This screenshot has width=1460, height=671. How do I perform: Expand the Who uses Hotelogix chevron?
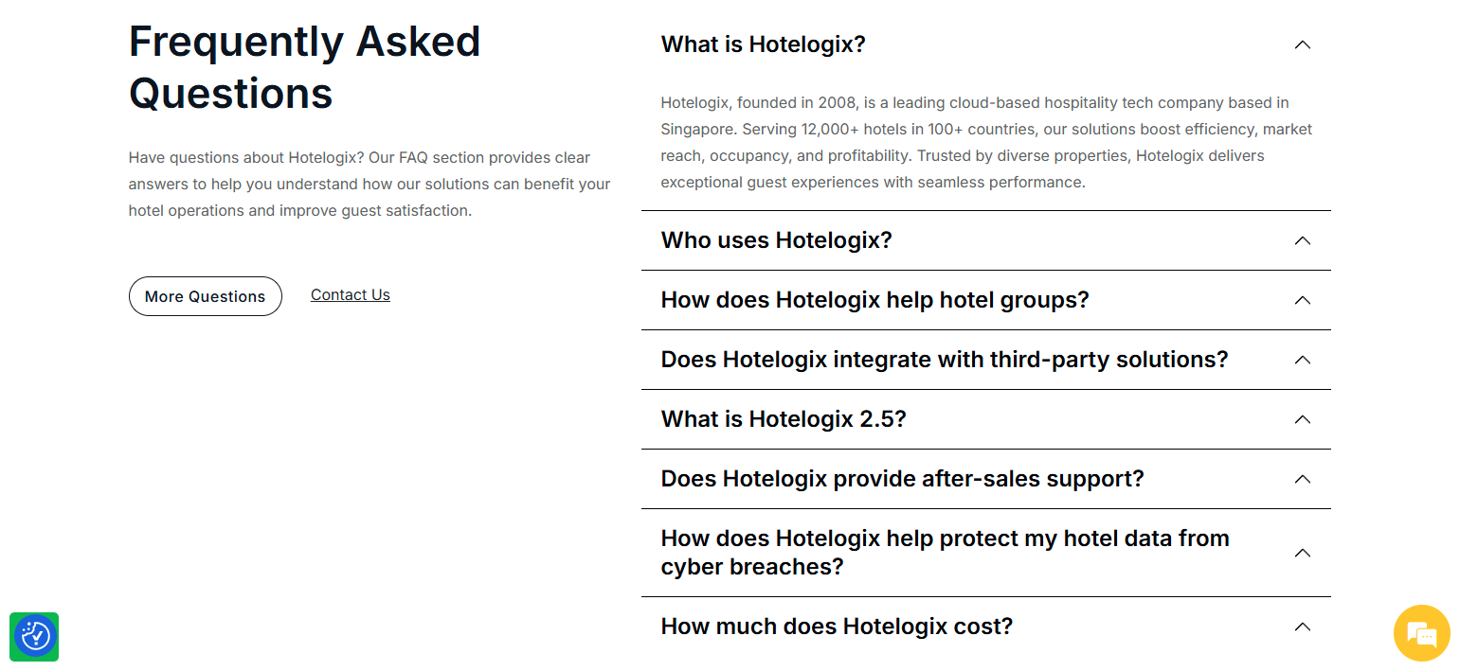[x=1302, y=240]
